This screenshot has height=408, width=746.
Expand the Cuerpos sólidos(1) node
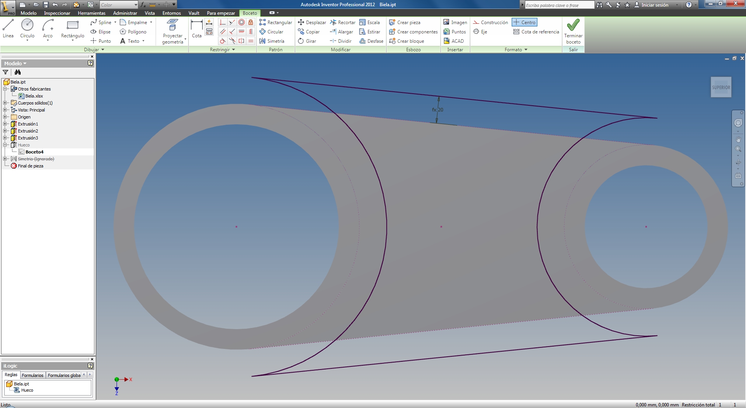[5, 103]
